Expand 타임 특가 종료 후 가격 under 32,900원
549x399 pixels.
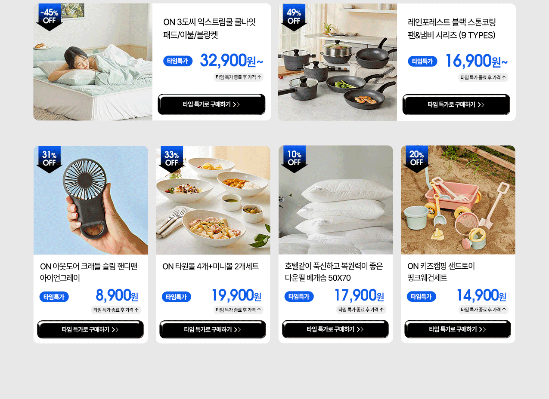pyautogui.click(x=239, y=77)
